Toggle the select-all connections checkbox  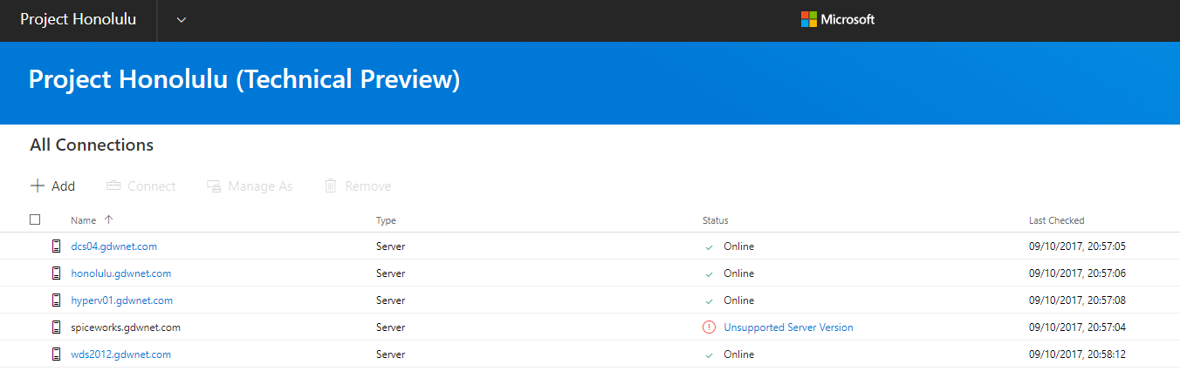pos(35,220)
